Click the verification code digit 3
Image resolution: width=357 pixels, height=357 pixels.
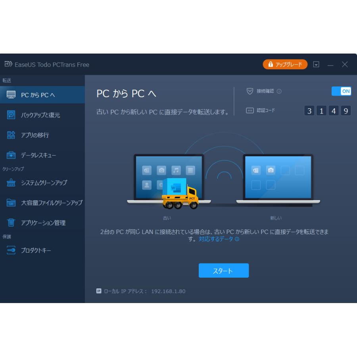point(309,111)
